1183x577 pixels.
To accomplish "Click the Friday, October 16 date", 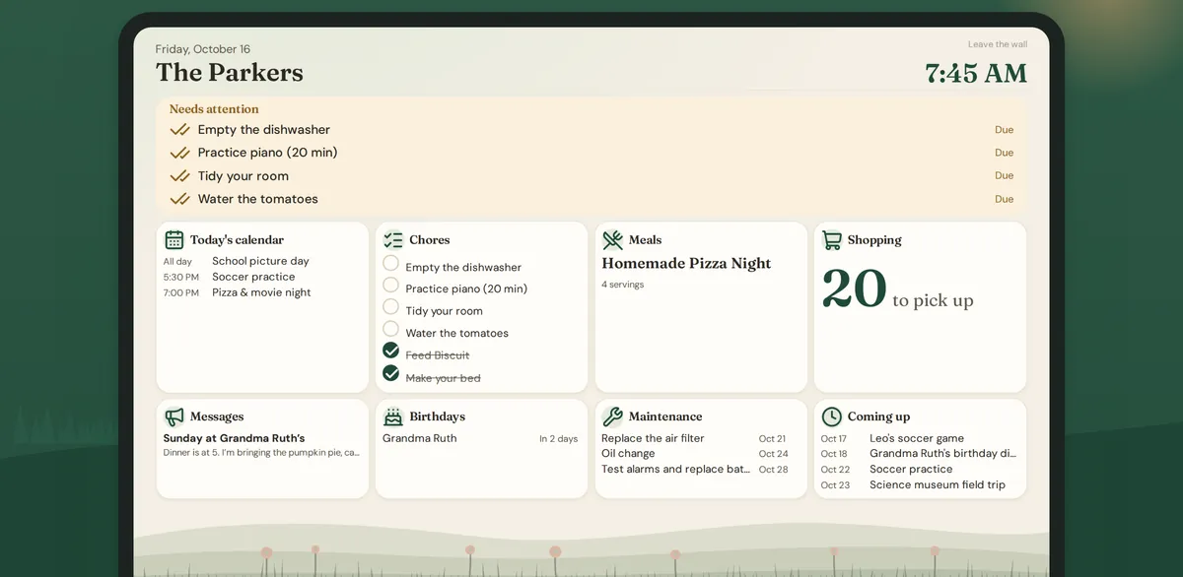I will coord(203,49).
